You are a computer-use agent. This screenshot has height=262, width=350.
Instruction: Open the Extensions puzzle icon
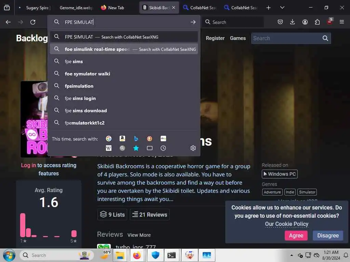[x=317, y=22]
